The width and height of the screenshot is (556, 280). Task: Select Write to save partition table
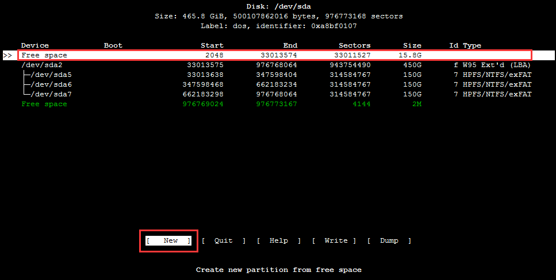pos(334,241)
